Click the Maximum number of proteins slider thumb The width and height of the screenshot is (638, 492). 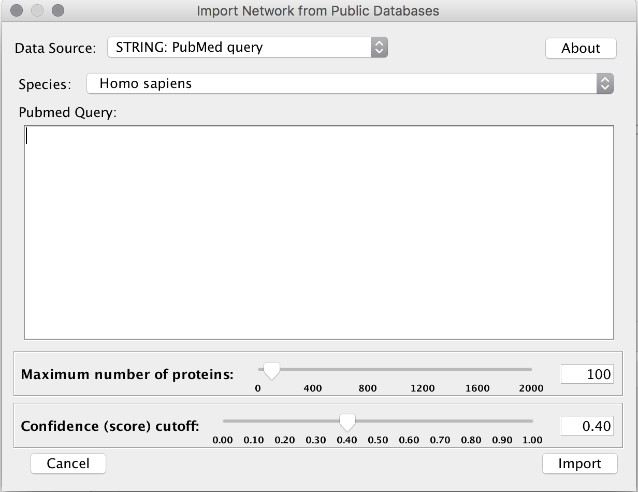pyautogui.click(x=271, y=370)
